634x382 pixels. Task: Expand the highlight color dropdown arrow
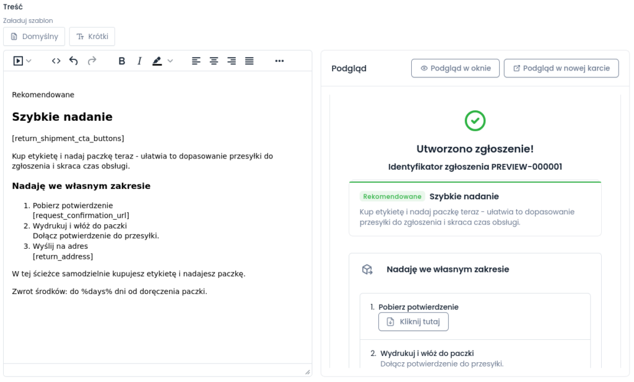coord(170,61)
